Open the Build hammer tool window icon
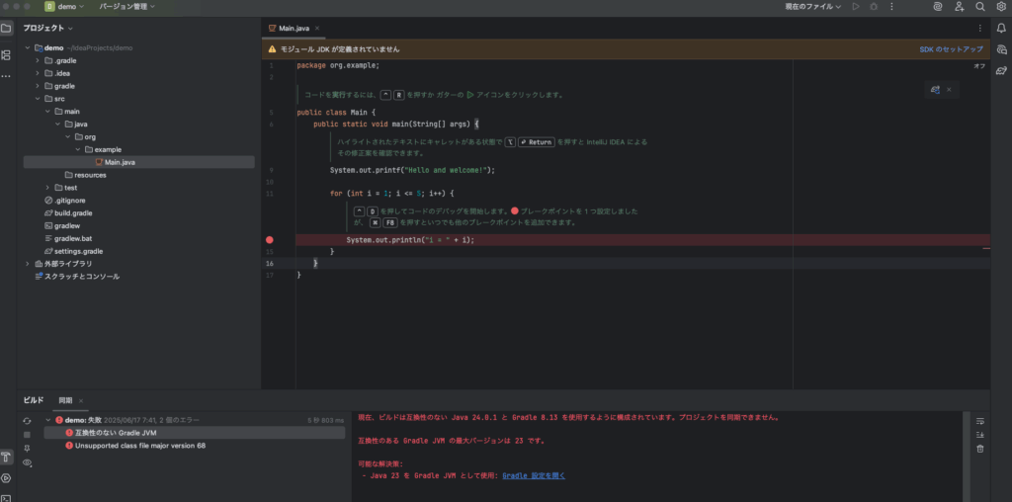Viewport: 1012px width, 502px height. click(6, 457)
